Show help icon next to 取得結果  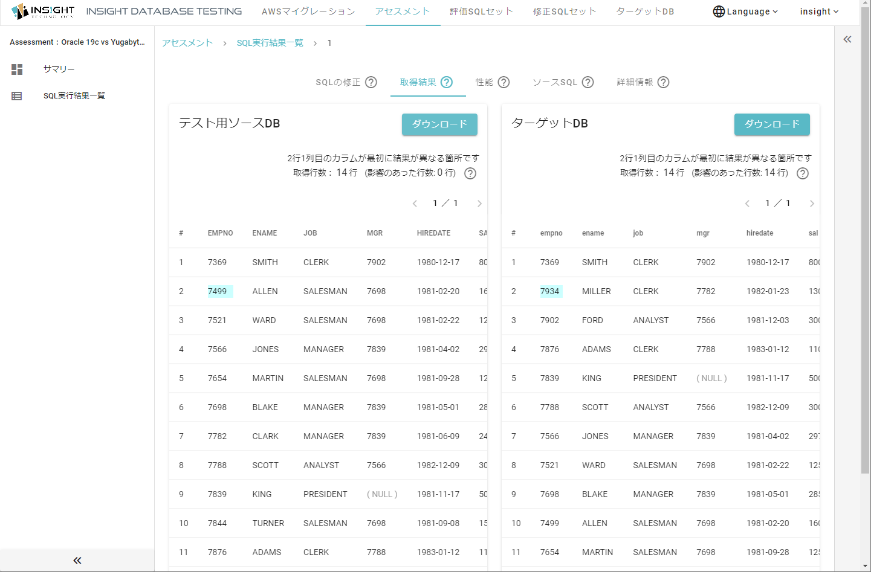pos(447,82)
